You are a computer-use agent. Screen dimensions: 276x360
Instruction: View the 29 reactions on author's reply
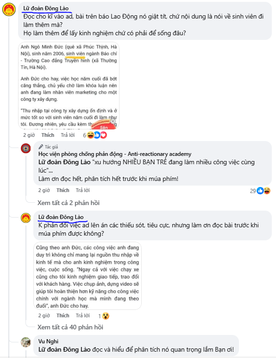pyautogui.click(x=260, y=191)
